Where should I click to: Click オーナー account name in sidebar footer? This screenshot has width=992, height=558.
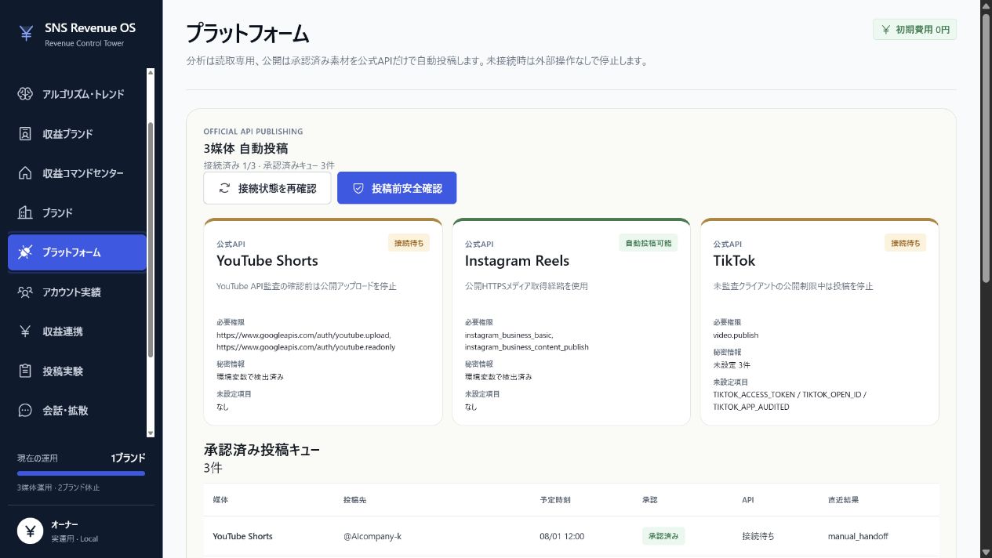pyautogui.click(x=64, y=524)
